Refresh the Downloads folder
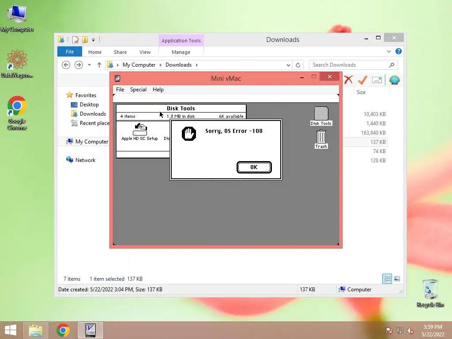 click(298, 65)
